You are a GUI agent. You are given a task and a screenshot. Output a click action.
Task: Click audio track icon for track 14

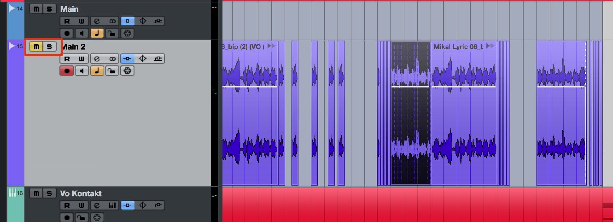click(x=13, y=8)
